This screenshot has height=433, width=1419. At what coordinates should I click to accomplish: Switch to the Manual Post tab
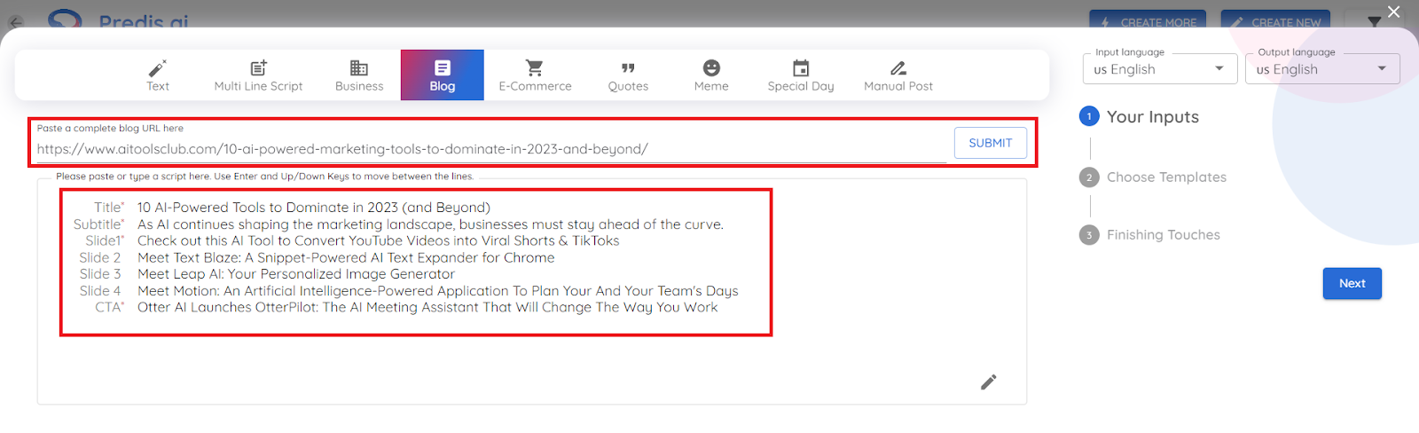click(898, 75)
